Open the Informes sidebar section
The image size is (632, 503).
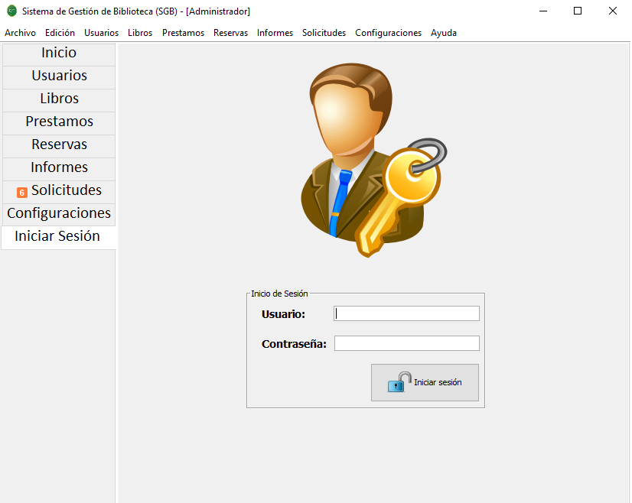pyautogui.click(x=57, y=167)
